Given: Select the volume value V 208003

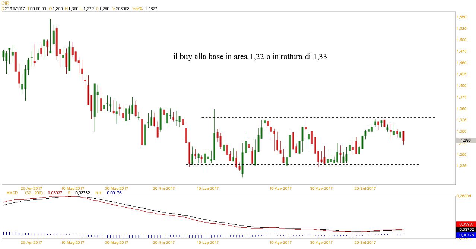Looking at the screenshot, I should [121, 8].
